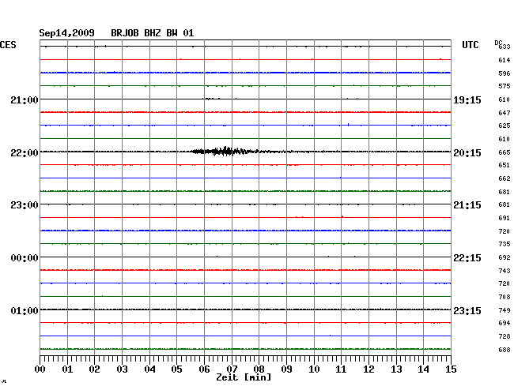
Task: Click the seismic event burst on the 22:00 trace
Action: [226, 151]
